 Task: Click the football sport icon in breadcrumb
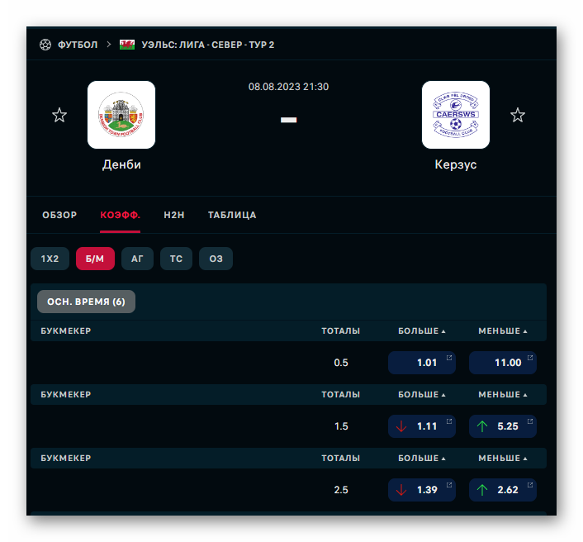click(45, 45)
